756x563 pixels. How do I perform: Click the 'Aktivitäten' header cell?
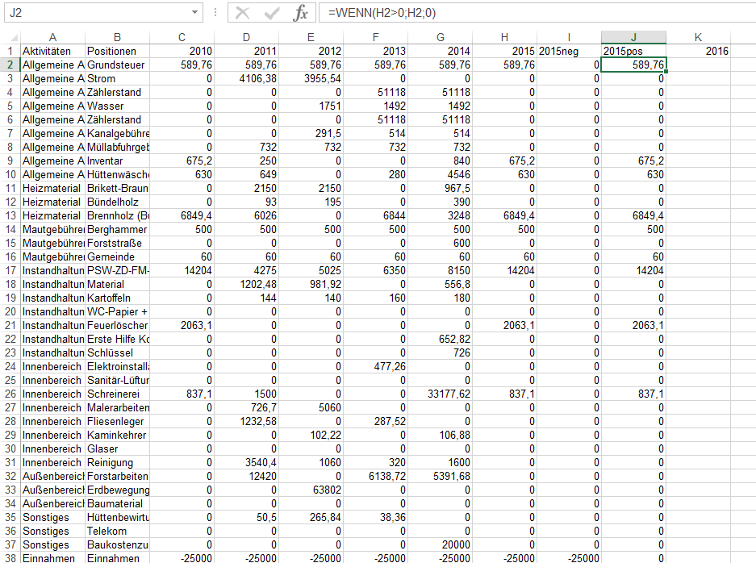pyautogui.click(x=52, y=51)
